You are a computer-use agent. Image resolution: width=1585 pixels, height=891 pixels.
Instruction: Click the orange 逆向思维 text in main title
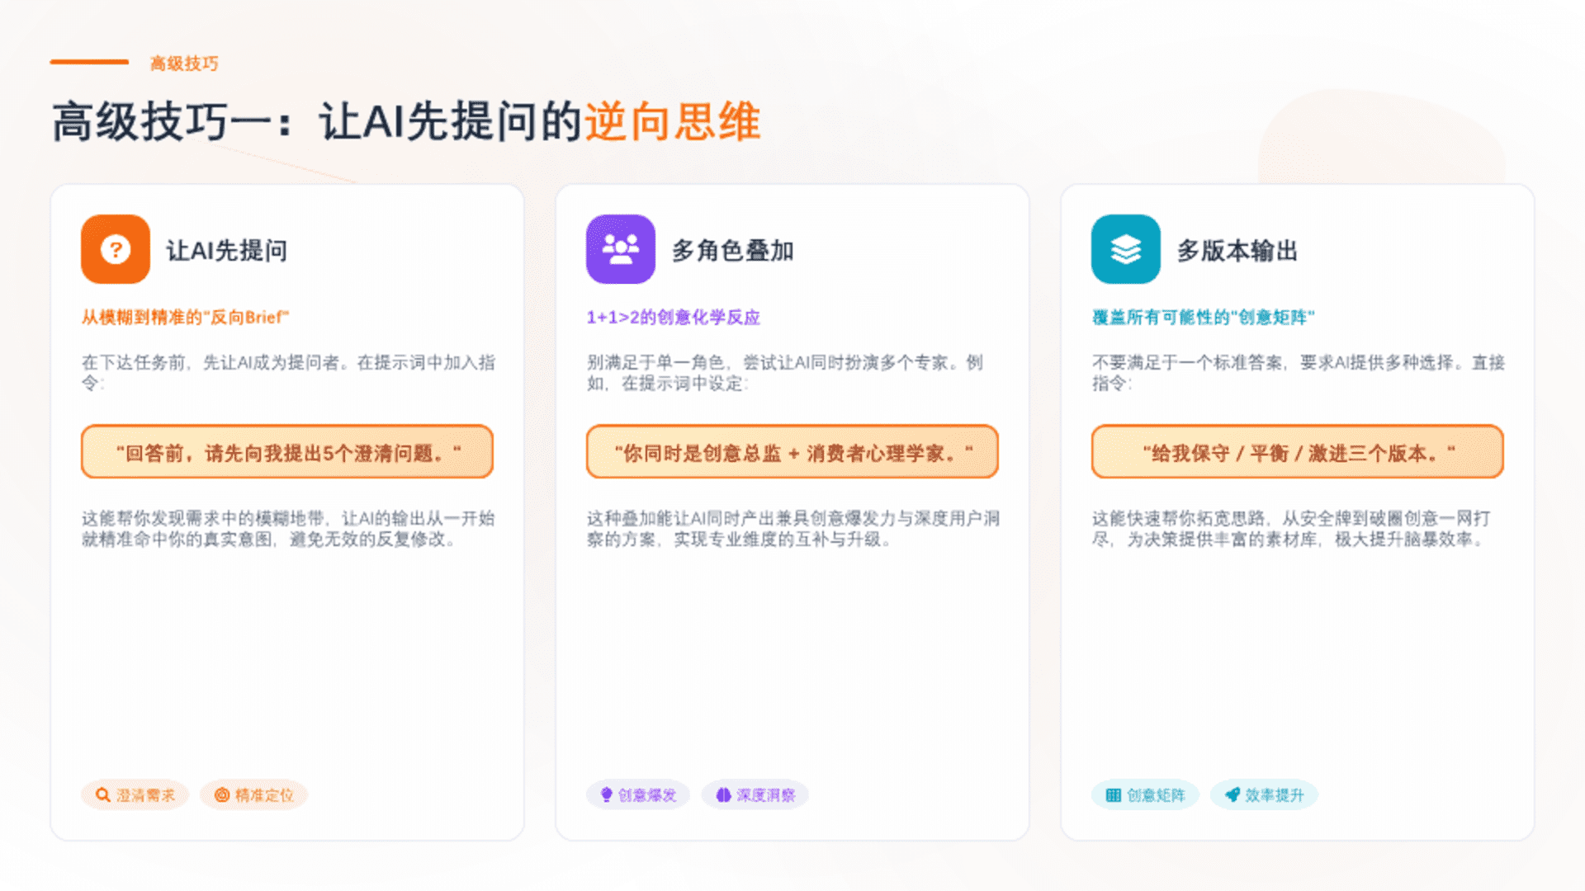pyautogui.click(x=672, y=122)
